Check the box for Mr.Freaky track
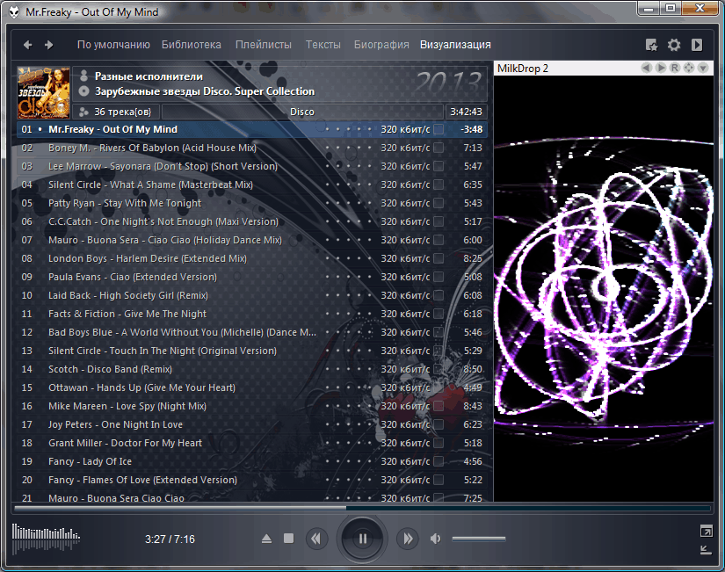 click(x=439, y=129)
